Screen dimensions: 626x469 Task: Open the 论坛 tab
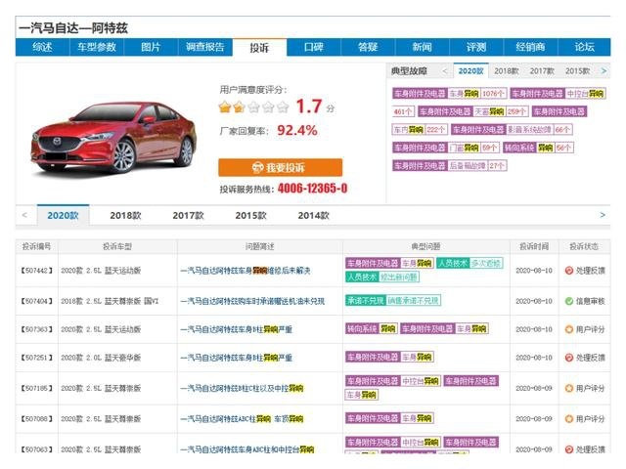click(585, 47)
